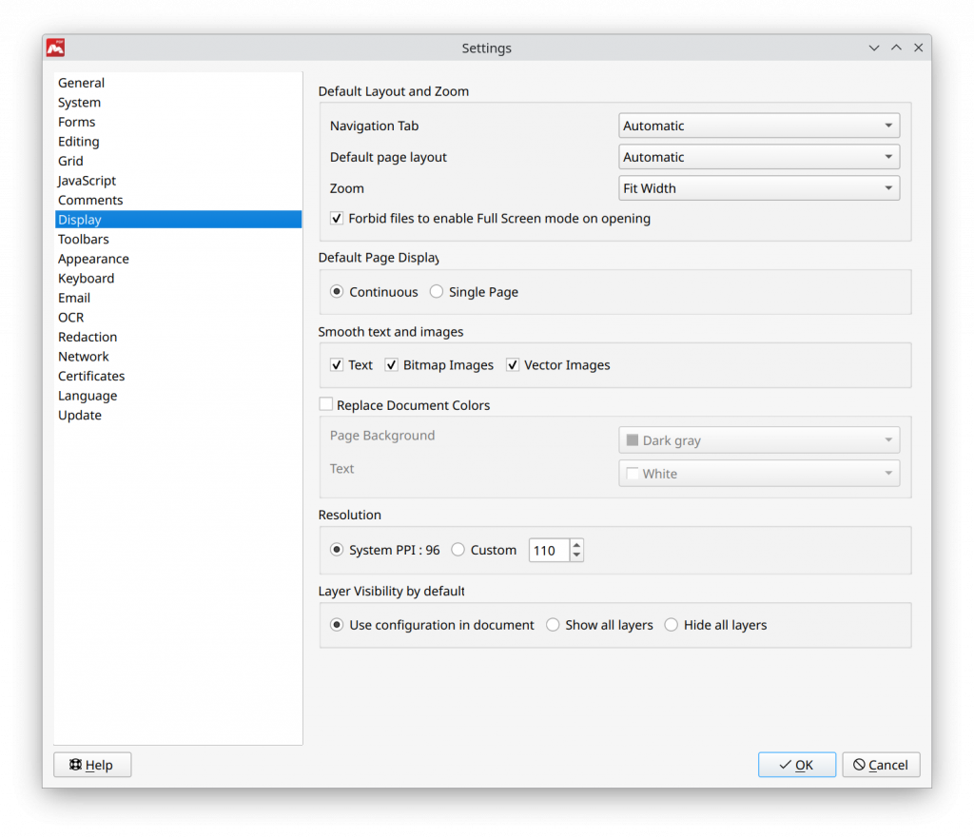Switch to the Appearance settings section
The width and height of the screenshot is (974, 838).
click(x=93, y=258)
